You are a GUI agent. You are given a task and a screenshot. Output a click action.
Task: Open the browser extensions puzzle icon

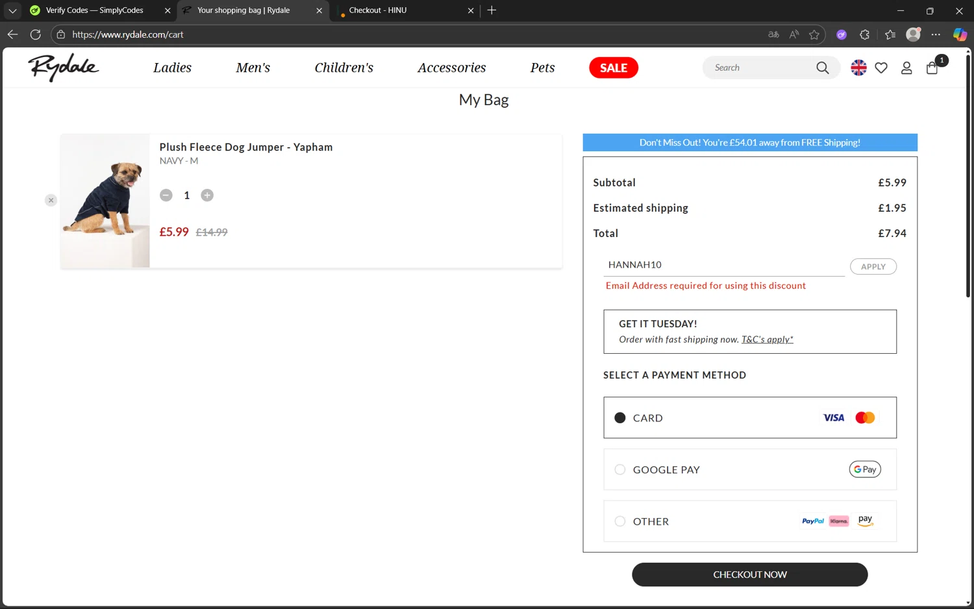(864, 34)
